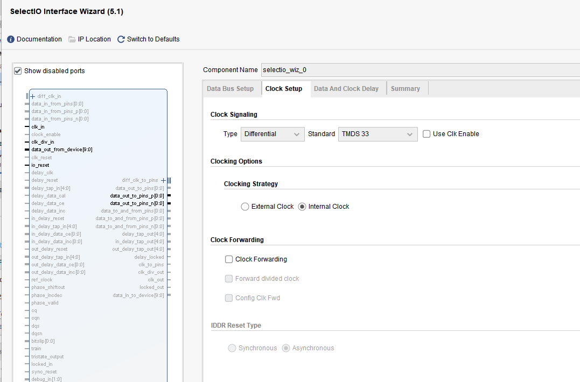Check the Config Clk Fwd option

click(229, 298)
